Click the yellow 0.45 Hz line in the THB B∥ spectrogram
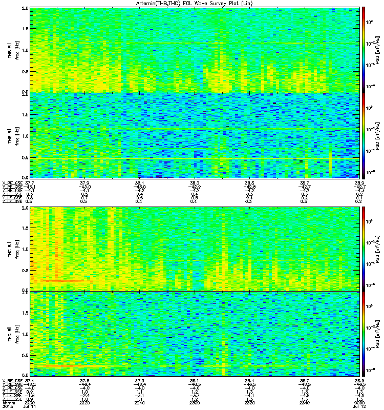The width and height of the screenshot is (384, 410). point(195,159)
